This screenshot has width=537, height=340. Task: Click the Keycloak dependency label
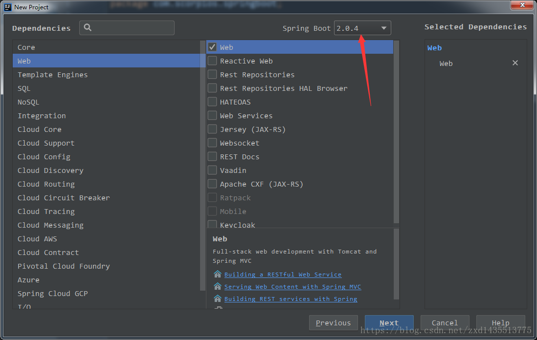tap(237, 225)
